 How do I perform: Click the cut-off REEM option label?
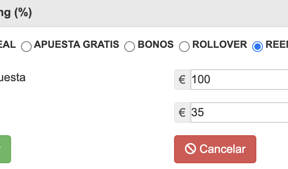pos(277,45)
